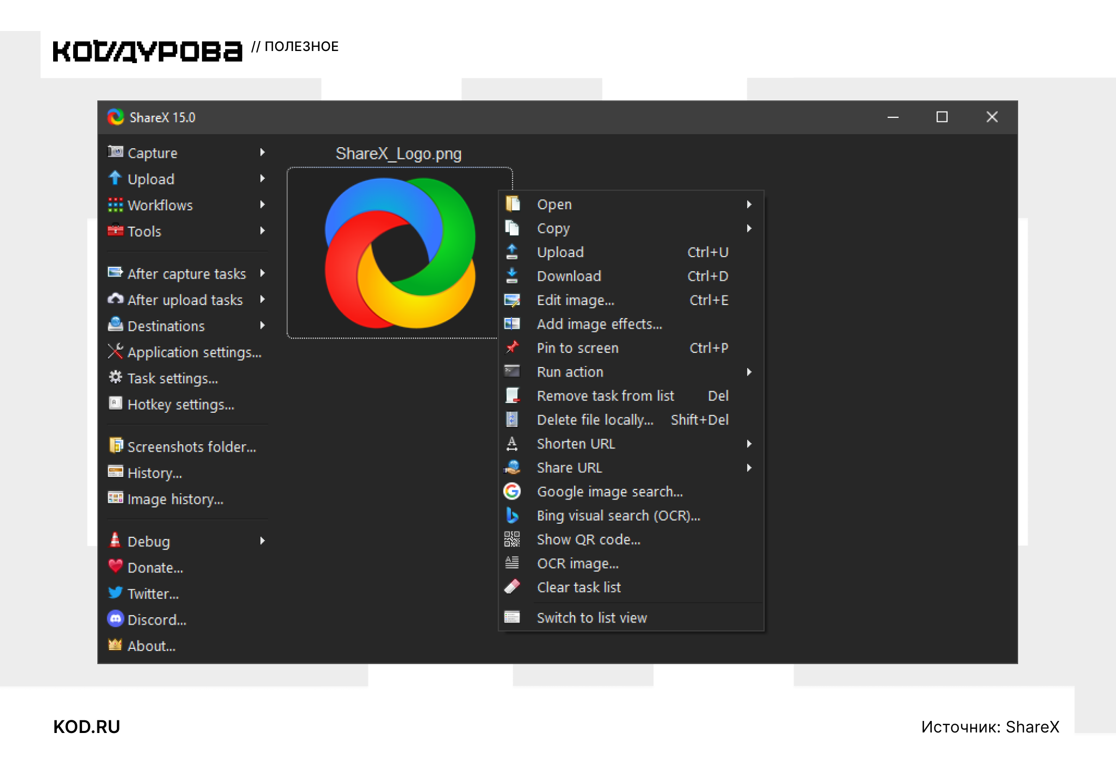Click the blue Upload arrow icon in sidebar
Viewport: 1116px width, 764px height.
[x=115, y=178]
